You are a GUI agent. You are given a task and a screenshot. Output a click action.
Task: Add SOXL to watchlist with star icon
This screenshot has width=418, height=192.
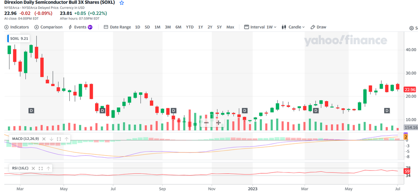(122, 3)
